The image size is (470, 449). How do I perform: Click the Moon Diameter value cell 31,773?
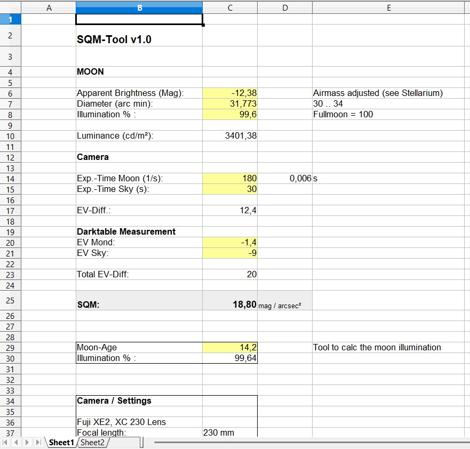[x=230, y=104]
